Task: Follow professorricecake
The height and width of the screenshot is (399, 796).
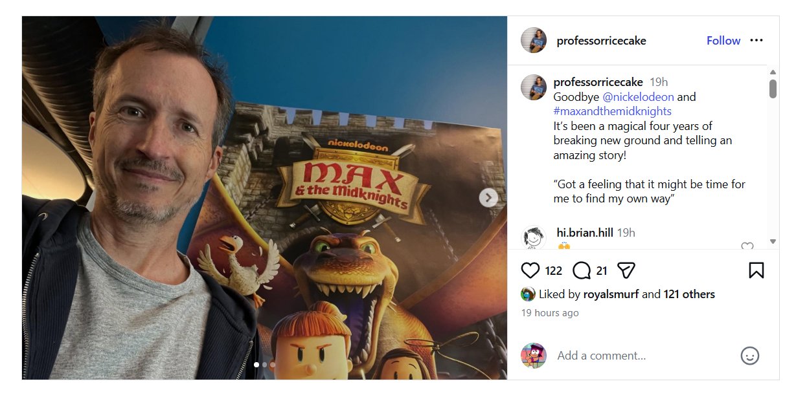Action: pyautogui.click(x=723, y=41)
